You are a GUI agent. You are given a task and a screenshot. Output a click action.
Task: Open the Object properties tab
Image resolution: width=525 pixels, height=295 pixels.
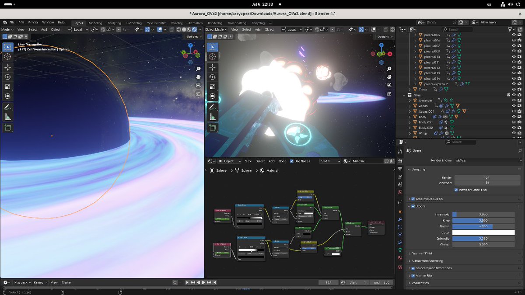[400, 212]
